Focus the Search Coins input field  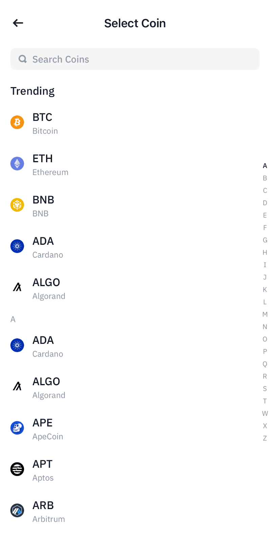coord(136,59)
